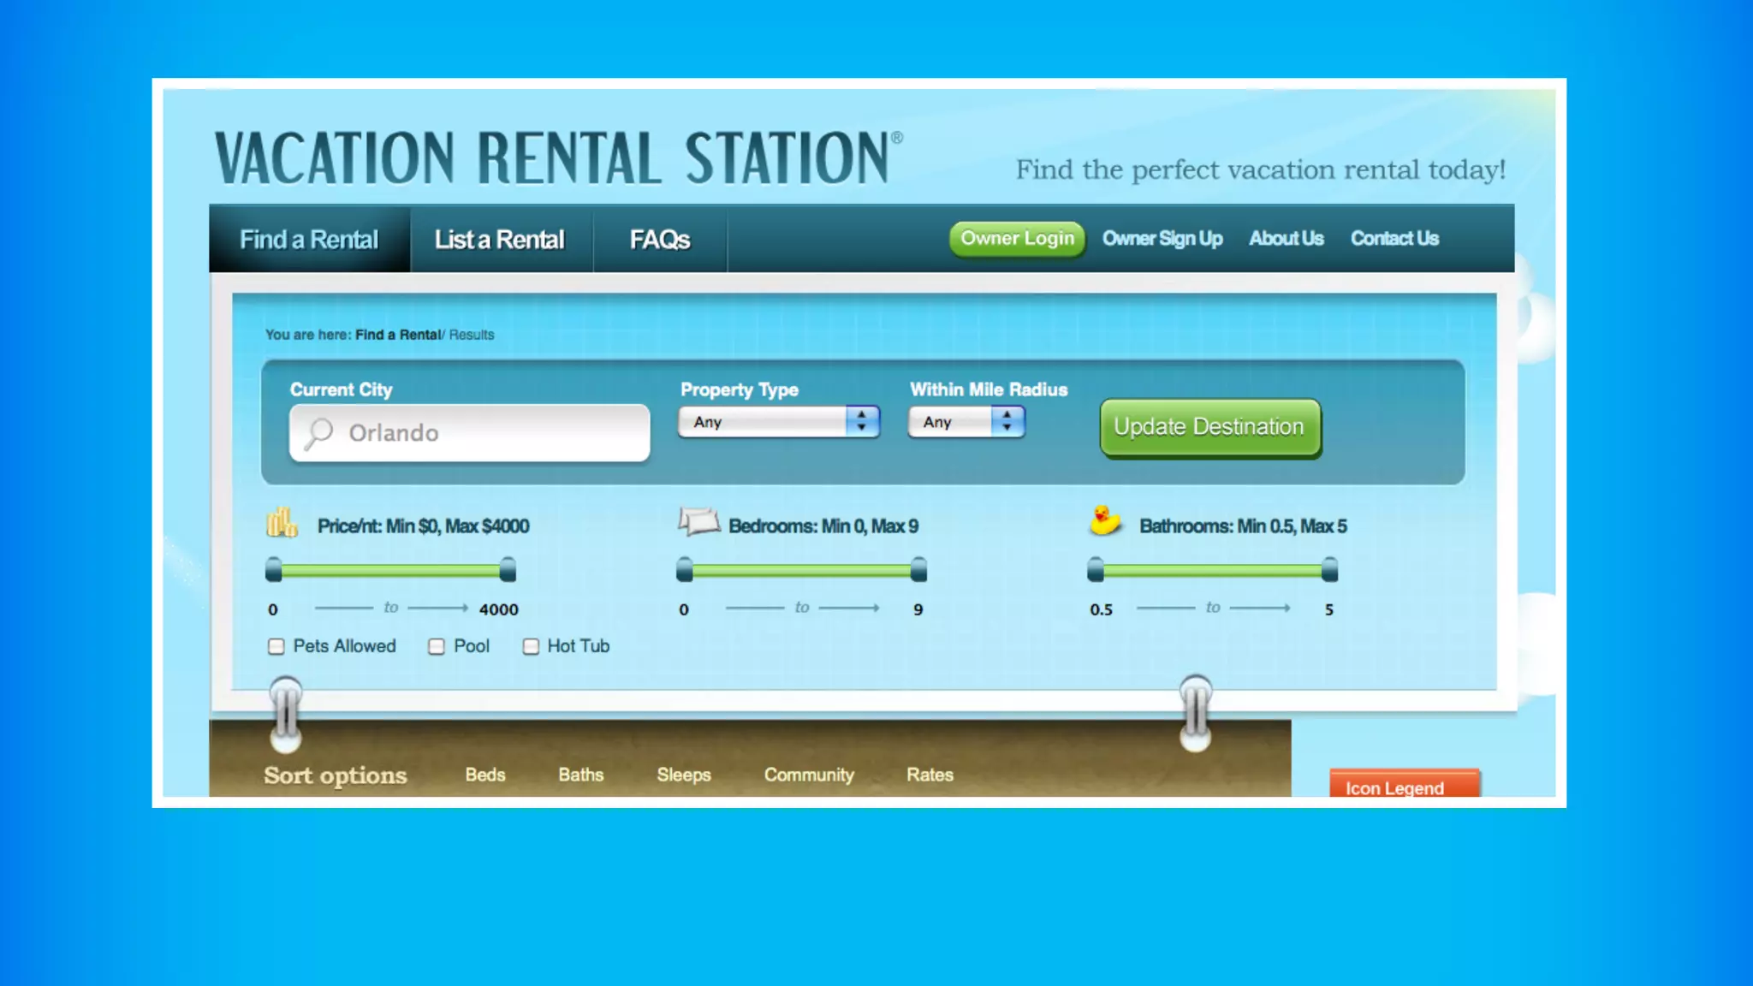Tick the Hot Tub checkbox
The height and width of the screenshot is (986, 1753).
coord(531,647)
